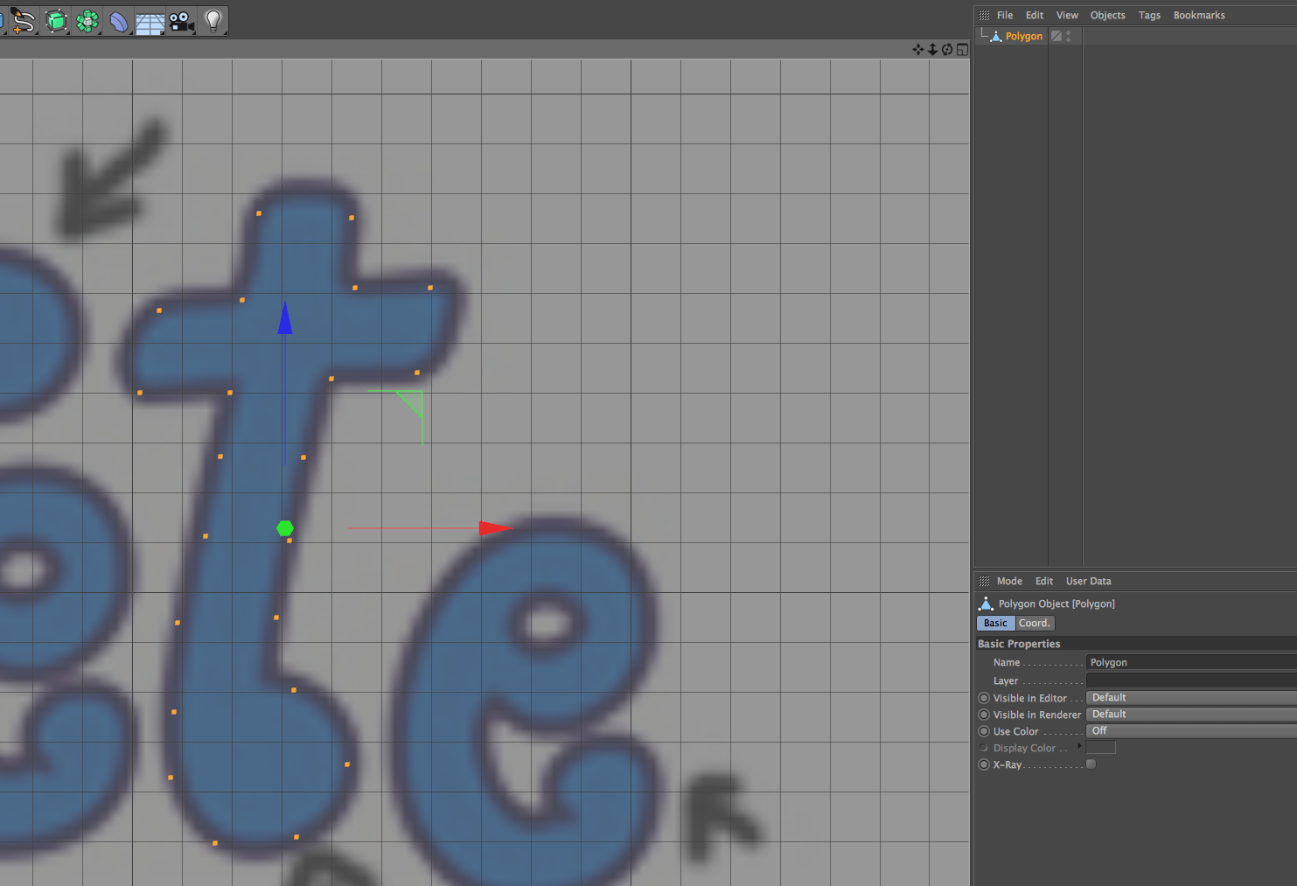Add a camera object
Screen dimensions: 1297x886
click(x=182, y=22)
